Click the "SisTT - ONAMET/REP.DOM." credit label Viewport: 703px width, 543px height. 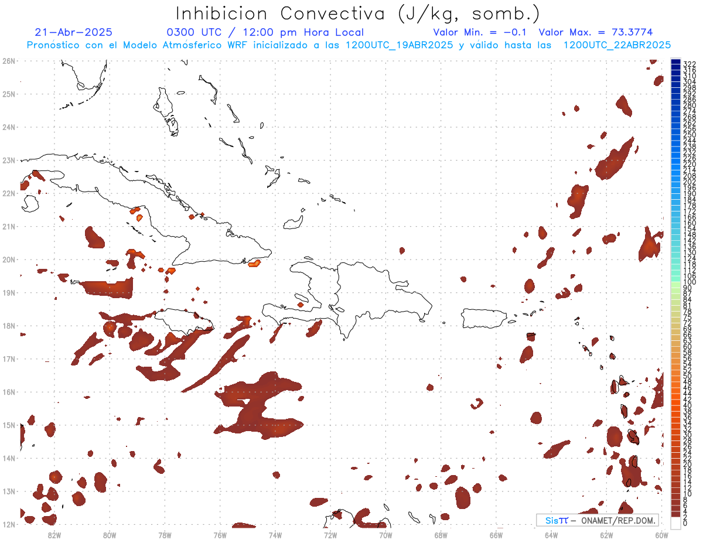(598, 520)
